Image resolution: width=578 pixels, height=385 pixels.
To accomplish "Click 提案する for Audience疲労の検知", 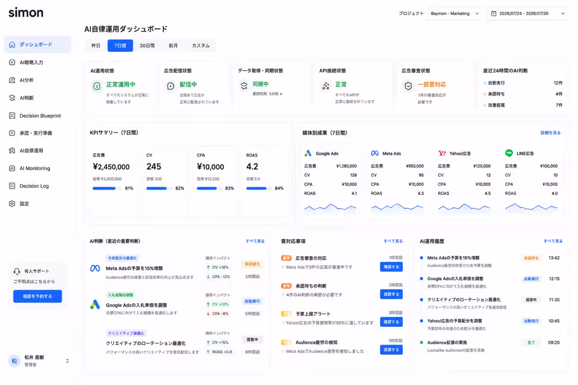I will 391,350.
